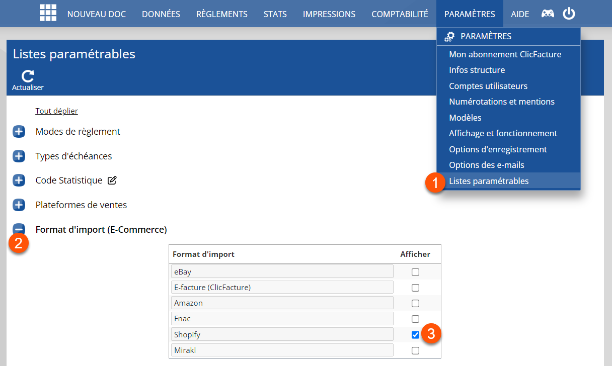Screen dimensions: 612x366
Task: Click the gears icon in Paramètres header
Action: 449,37
